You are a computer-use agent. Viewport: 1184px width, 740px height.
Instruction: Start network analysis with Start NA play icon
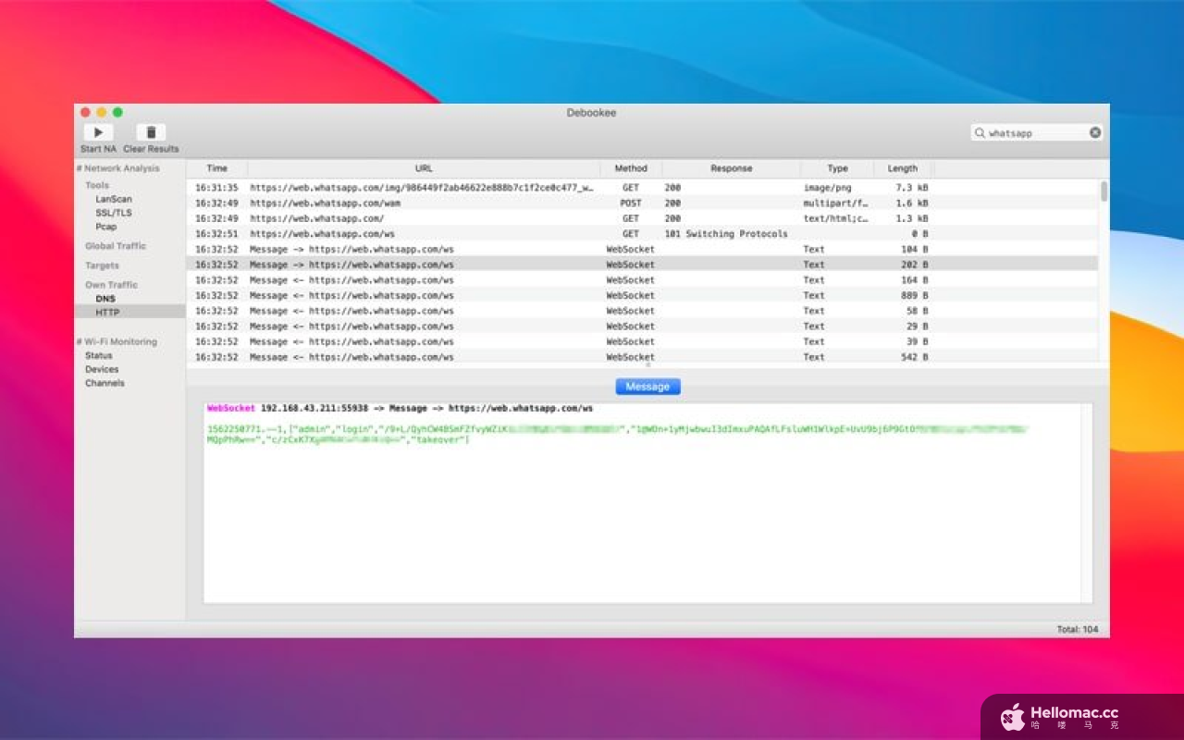click(98, 132)
